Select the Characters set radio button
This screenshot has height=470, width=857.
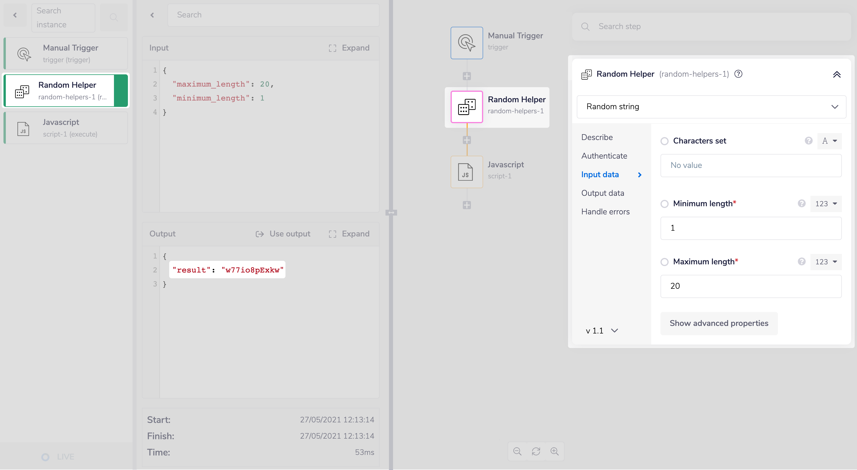coord(665,141)
